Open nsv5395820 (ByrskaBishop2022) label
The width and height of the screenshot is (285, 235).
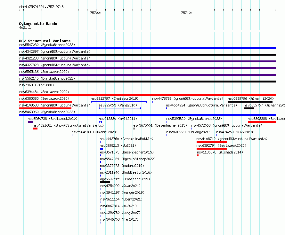point(194,119)
